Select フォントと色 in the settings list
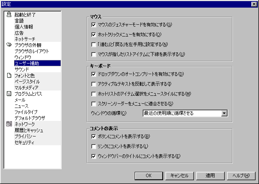The height and width of the screenshot is (184, 259). pos(37,76)
